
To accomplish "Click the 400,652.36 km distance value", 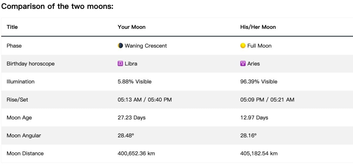I will click(x=136, y=153).
